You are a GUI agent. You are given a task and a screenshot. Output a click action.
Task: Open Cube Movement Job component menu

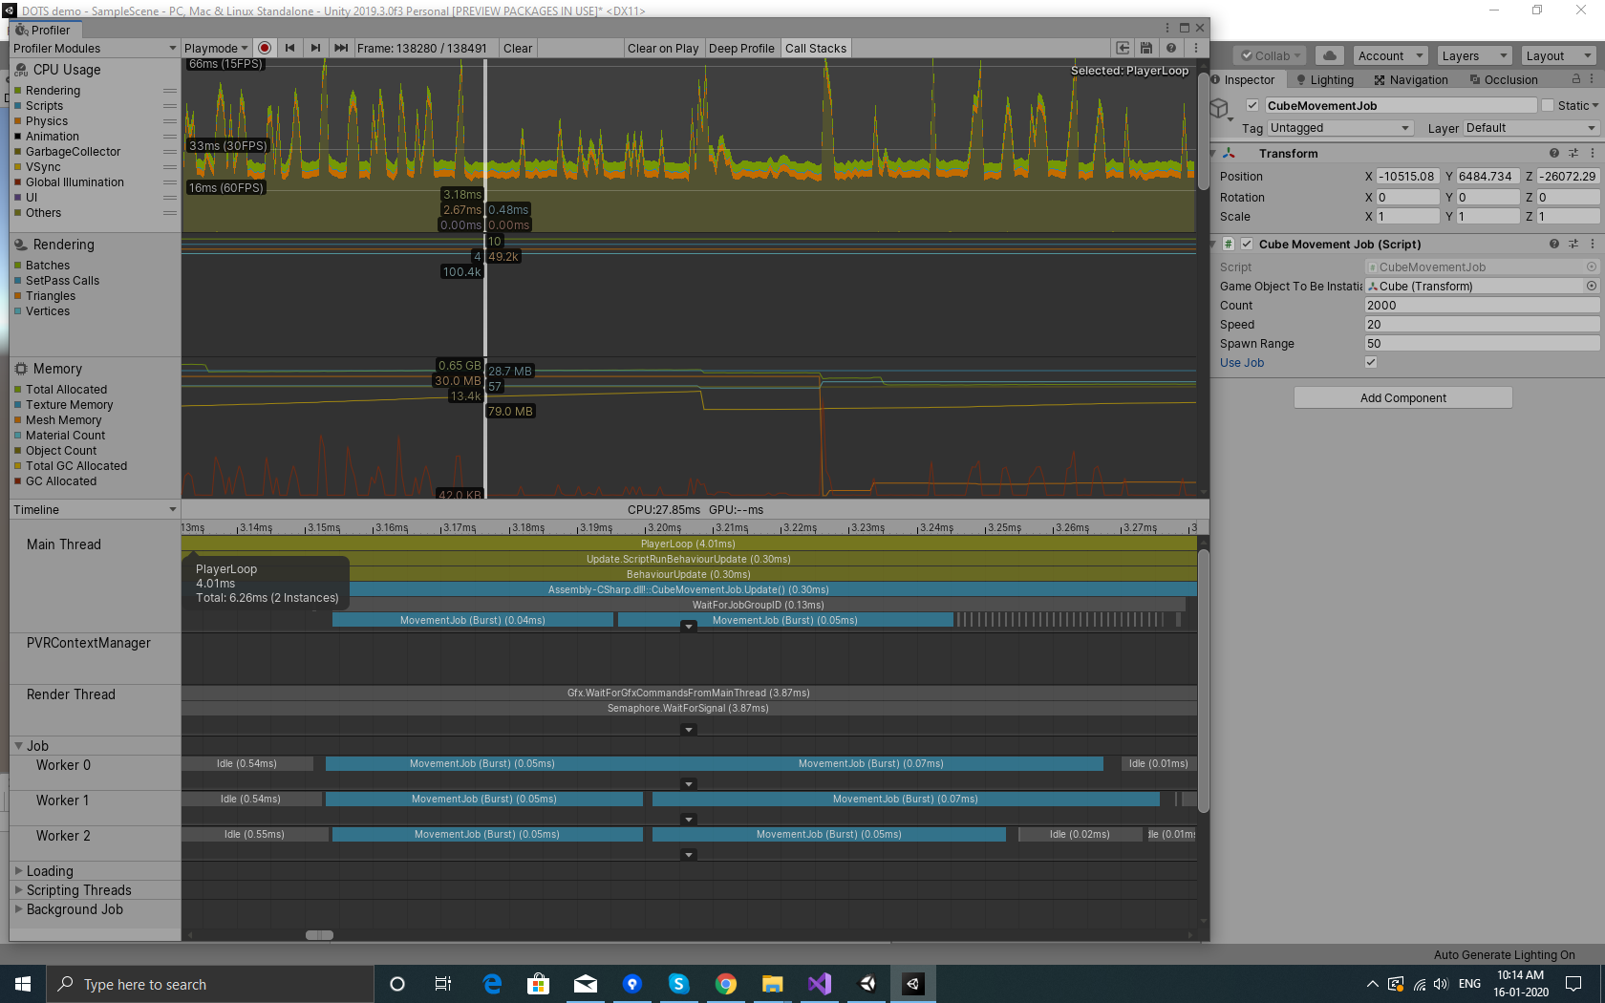coord(1593,244)
